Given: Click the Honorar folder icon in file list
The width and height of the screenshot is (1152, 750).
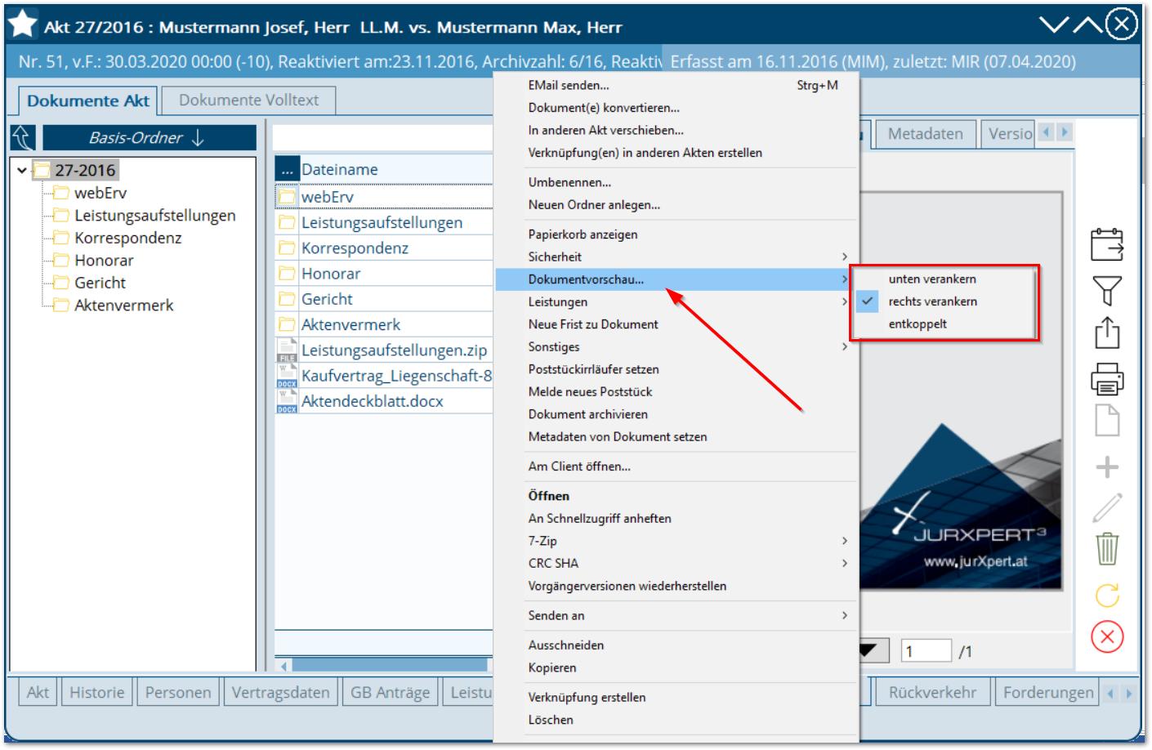Looking at the screenshot, I should tap(287, 273).
